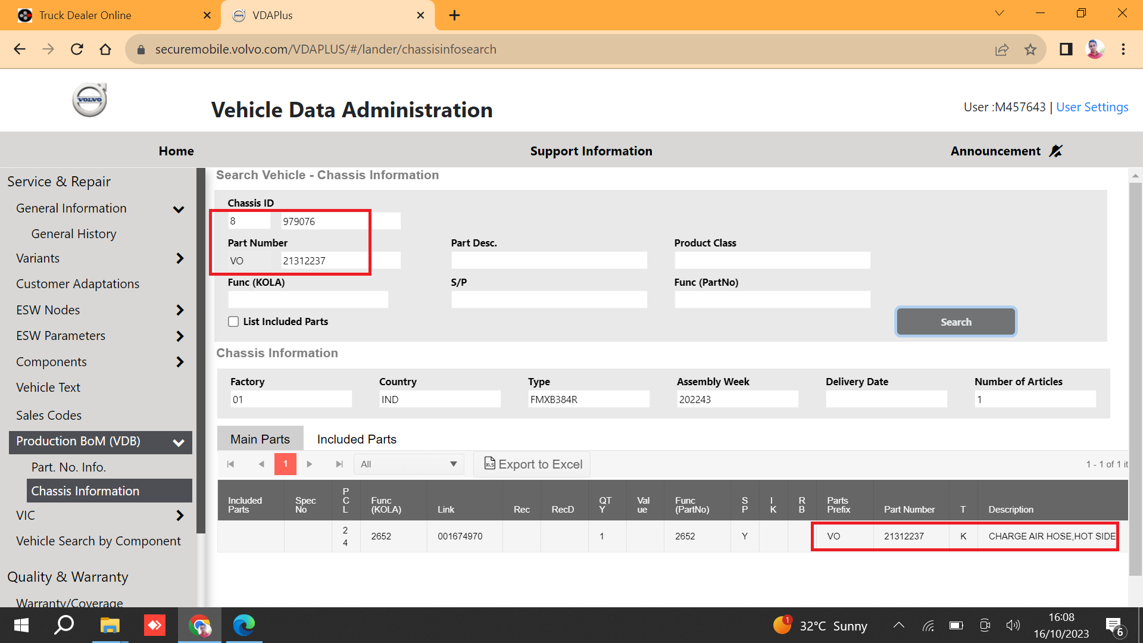Viewport: 1143px width, 643px height.
Task: Toggle browser side panel icon
Action: (1066, 49)
